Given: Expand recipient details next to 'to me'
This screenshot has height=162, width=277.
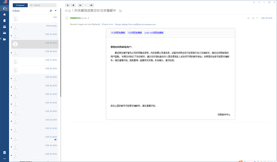Looking at the screenshot, I should [88, 18].
